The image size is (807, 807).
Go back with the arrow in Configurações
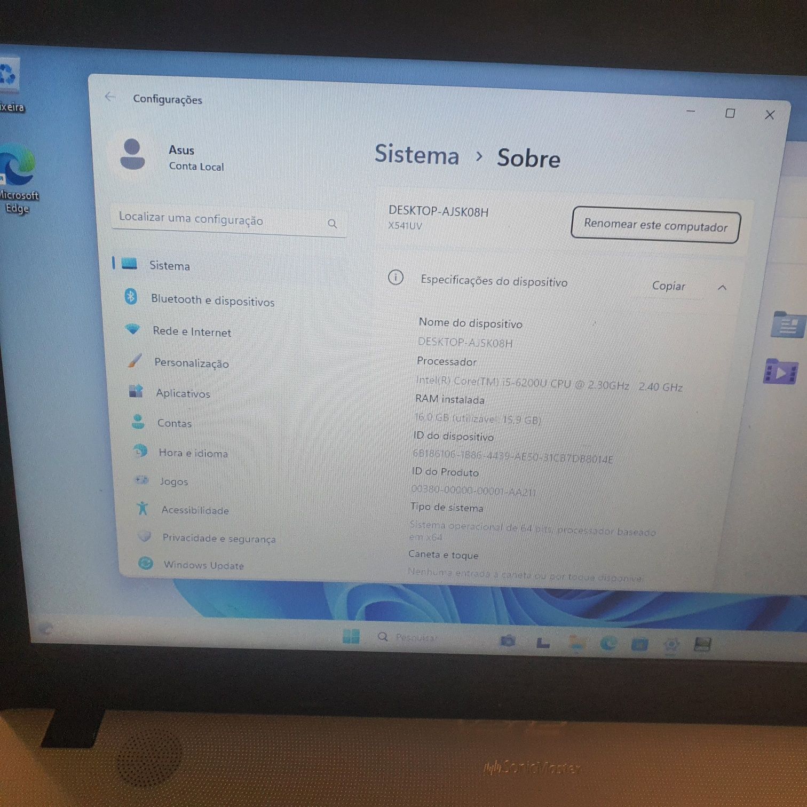[110, 97]
